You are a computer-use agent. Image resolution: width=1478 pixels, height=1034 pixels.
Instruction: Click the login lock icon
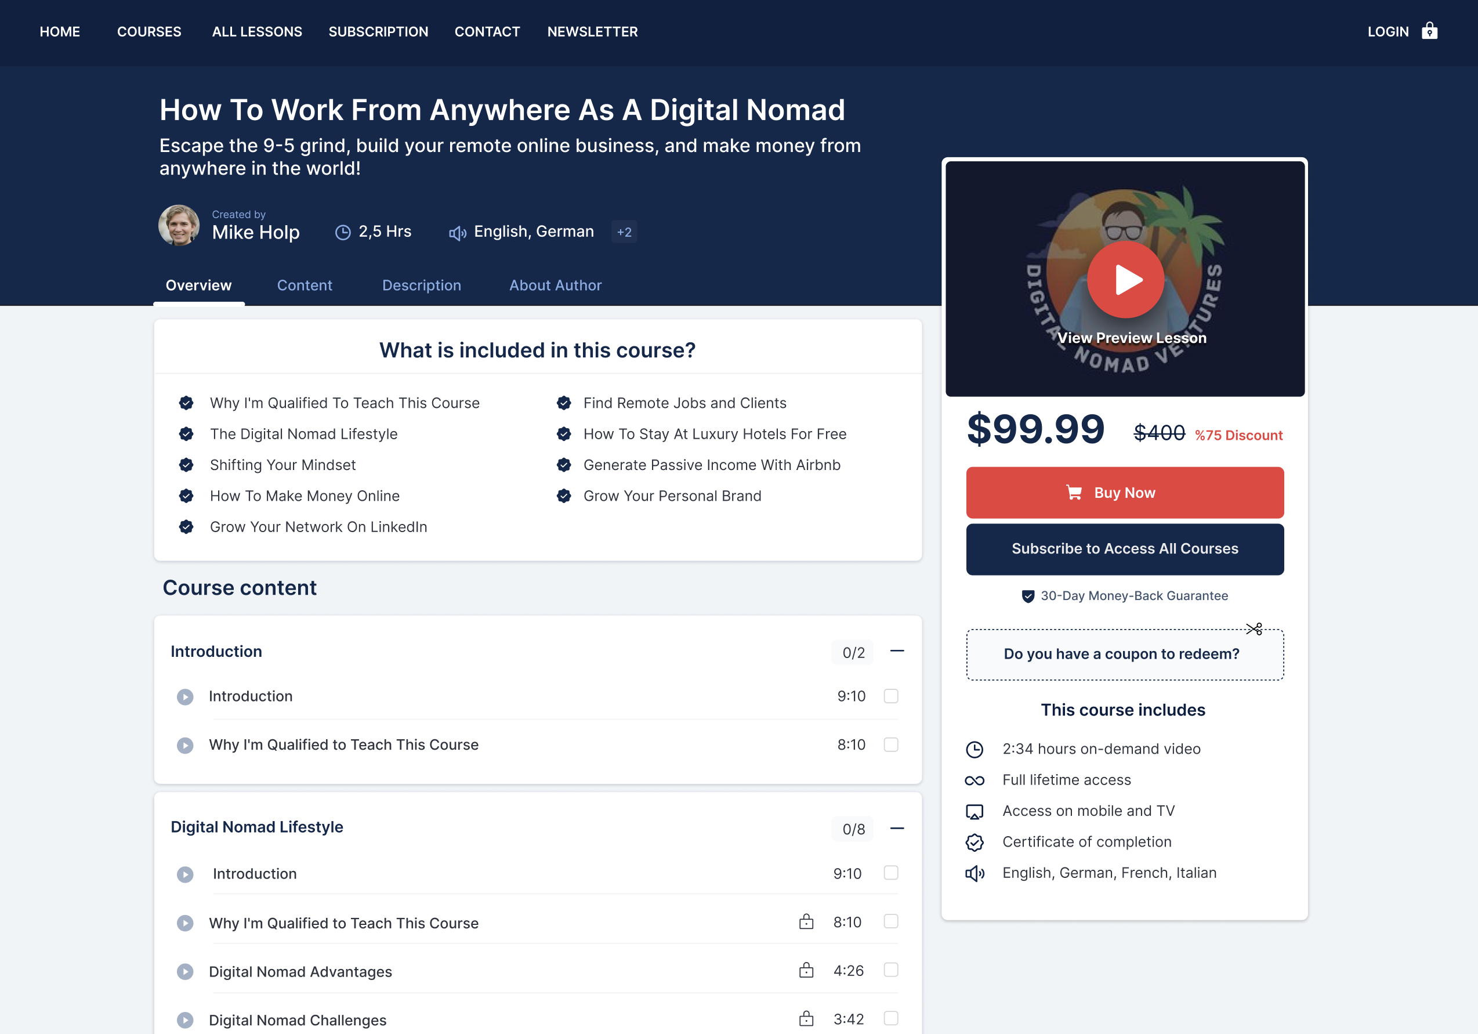pyautogui.click(x=1429, y=31)
